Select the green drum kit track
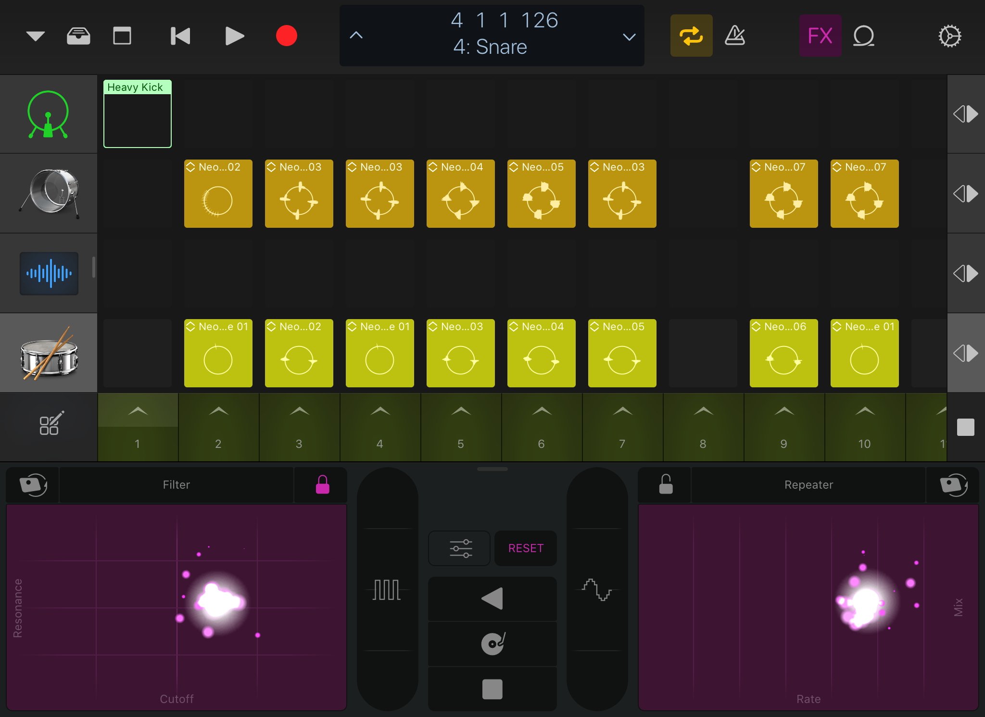Screen dimensions: 985x717 [48, 114]
